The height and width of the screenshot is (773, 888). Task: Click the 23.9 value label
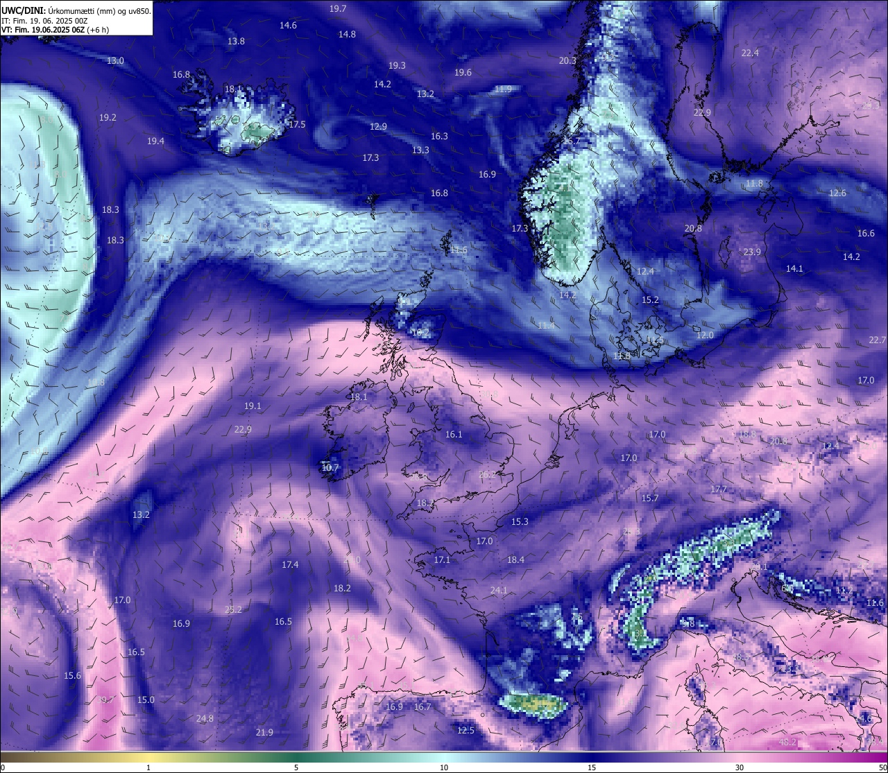752,252
